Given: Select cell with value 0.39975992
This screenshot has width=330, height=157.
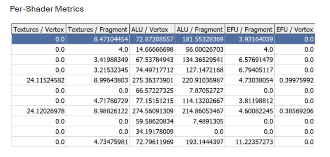Looking at the screenshot, I should [294, 80].
